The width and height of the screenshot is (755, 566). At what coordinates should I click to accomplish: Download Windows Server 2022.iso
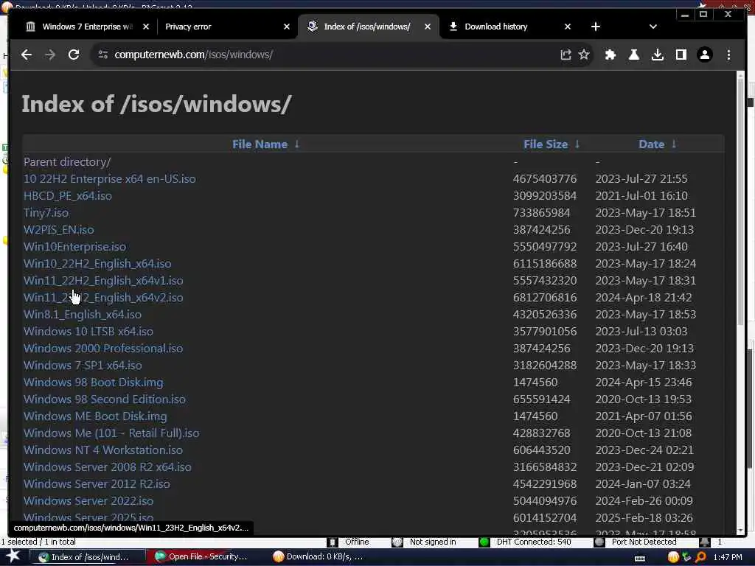pos(88,501)
